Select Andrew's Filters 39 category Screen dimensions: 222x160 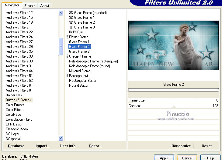[19, 61]
